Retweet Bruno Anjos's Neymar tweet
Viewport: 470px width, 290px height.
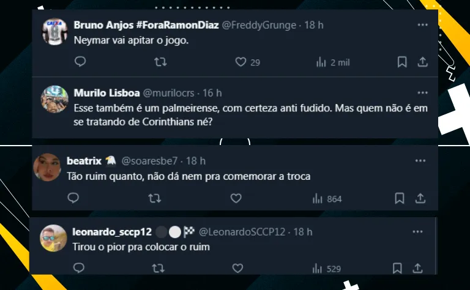[160, 62]
